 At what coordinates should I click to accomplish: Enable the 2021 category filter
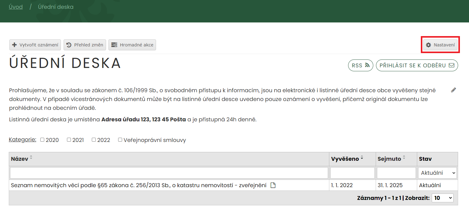click(69, 140)
